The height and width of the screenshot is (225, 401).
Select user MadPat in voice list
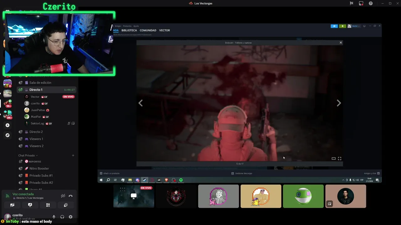tap(49, 117)
